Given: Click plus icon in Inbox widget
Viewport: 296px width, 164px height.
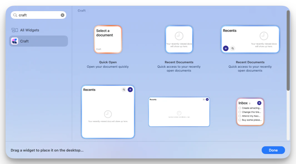Looking at the screenshot, I should coord(259,103).
